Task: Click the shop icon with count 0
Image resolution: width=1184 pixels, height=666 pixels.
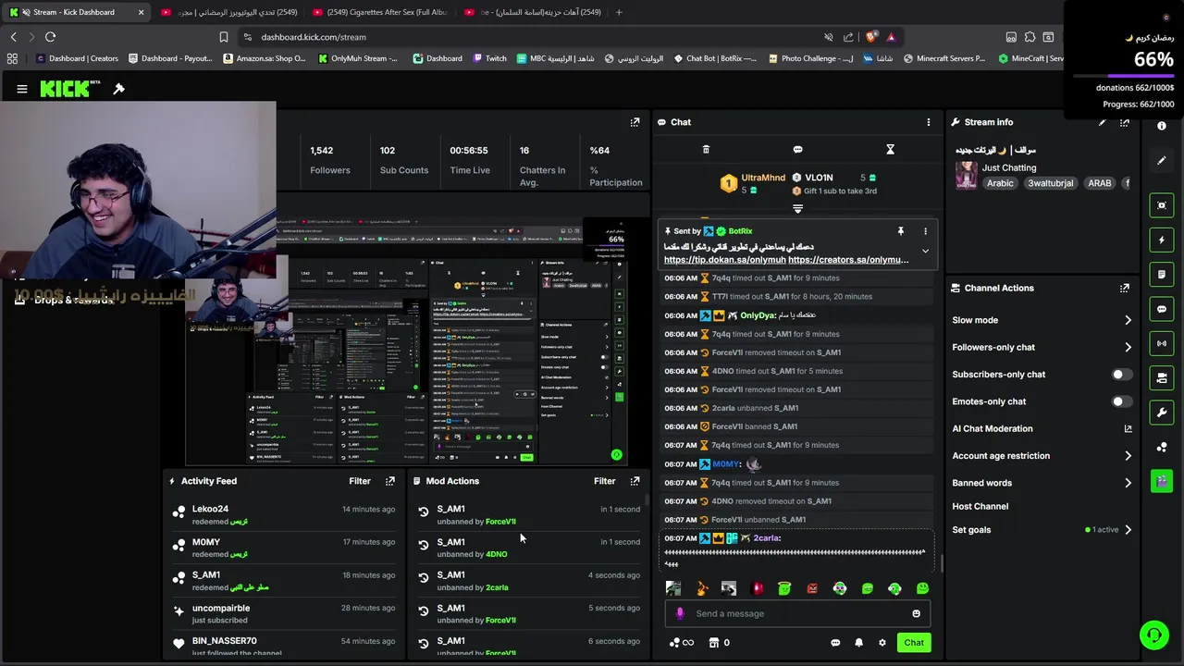Action: point(719,643)
